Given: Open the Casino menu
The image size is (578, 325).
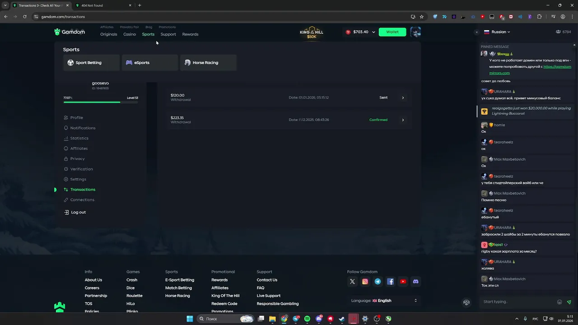Looking at the screenshot, I should (x=130, y=34).
